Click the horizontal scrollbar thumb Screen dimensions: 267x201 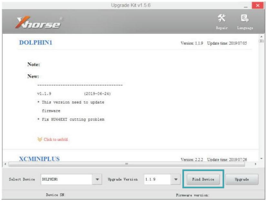pyautogui.click(x=127, y=164)
